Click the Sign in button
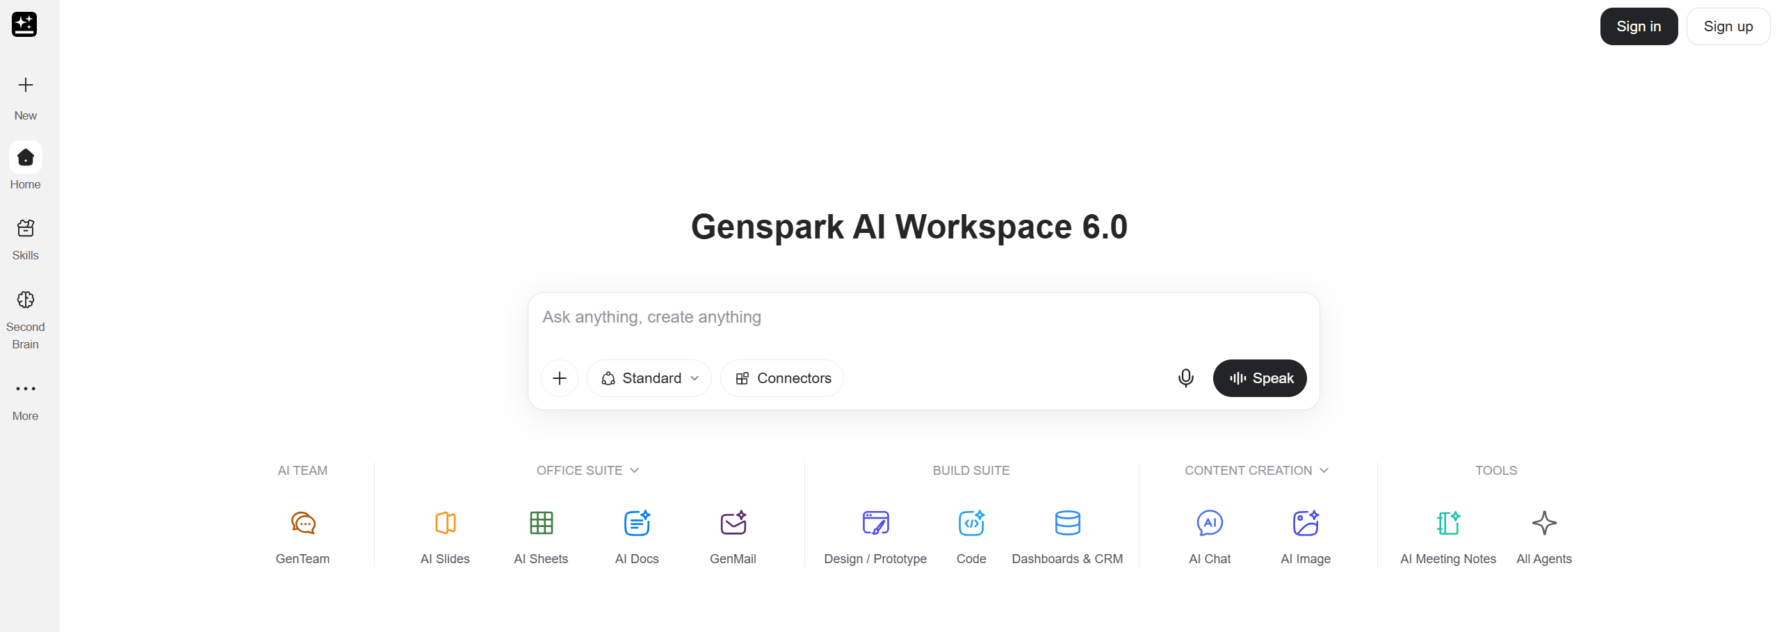The image size is (1777, 632). pos(1639,26)
